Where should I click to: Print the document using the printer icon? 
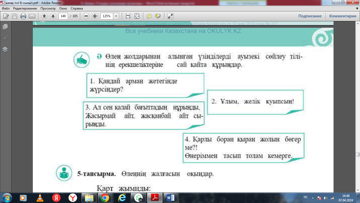(x=23, y=16)
